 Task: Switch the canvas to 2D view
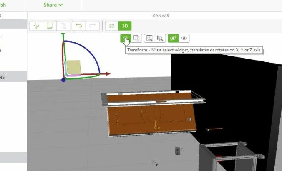point(112,26)
